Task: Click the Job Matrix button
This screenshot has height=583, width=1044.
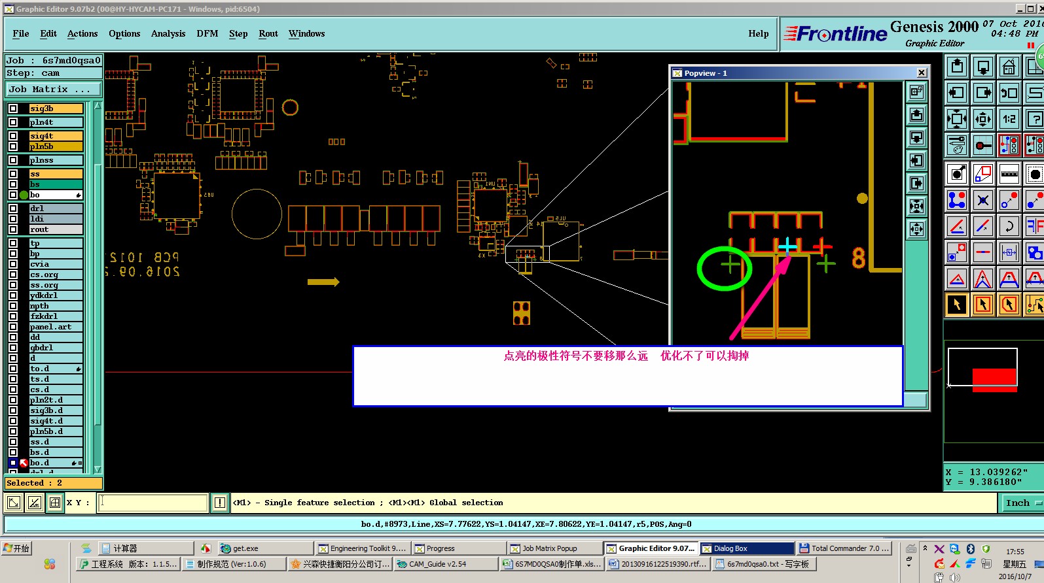Action: [54, 89]
